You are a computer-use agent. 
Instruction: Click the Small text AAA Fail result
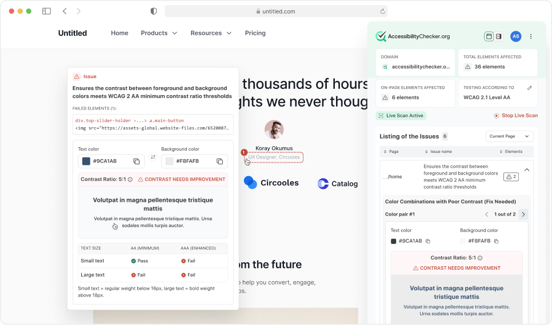188,261
